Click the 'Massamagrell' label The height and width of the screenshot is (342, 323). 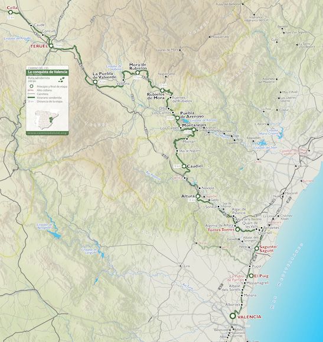[258, 283]
